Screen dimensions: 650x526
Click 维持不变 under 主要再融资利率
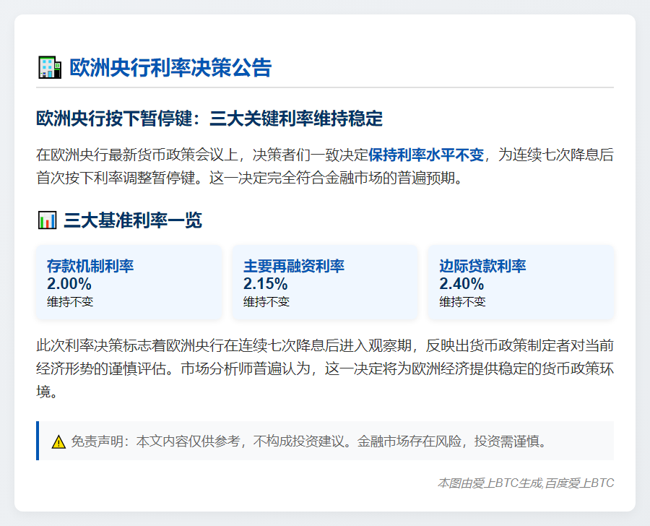pos(266,301)
